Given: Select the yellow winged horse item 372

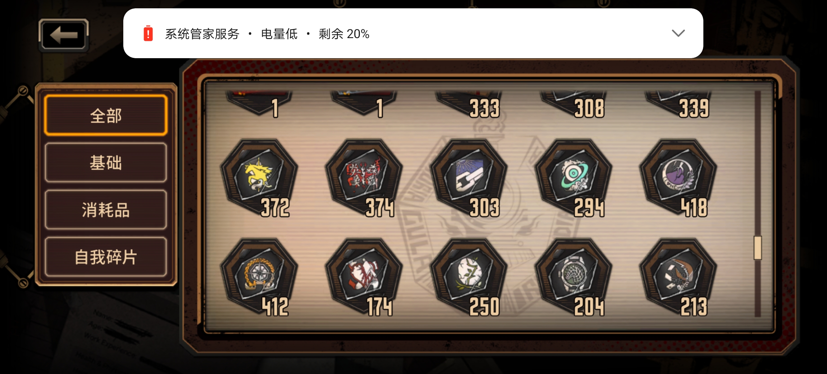Looking at the screenshot, I should pos(259,177).
